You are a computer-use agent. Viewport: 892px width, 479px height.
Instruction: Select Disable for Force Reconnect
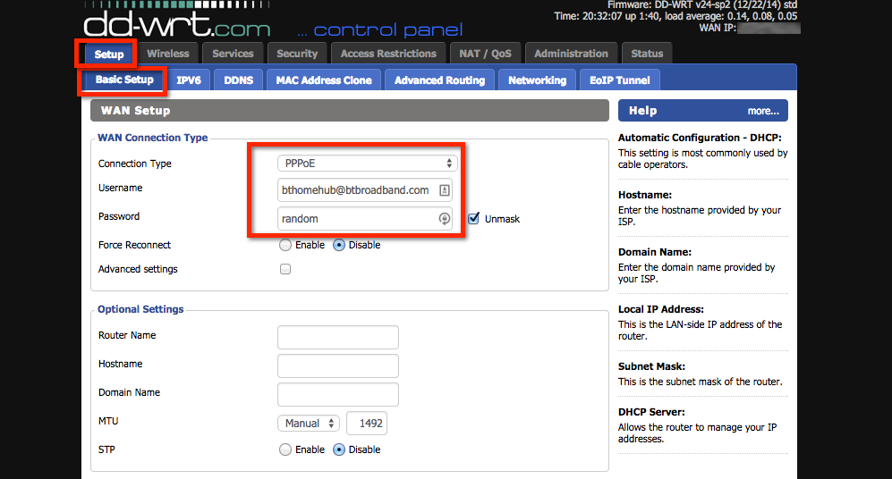(339, 245)
